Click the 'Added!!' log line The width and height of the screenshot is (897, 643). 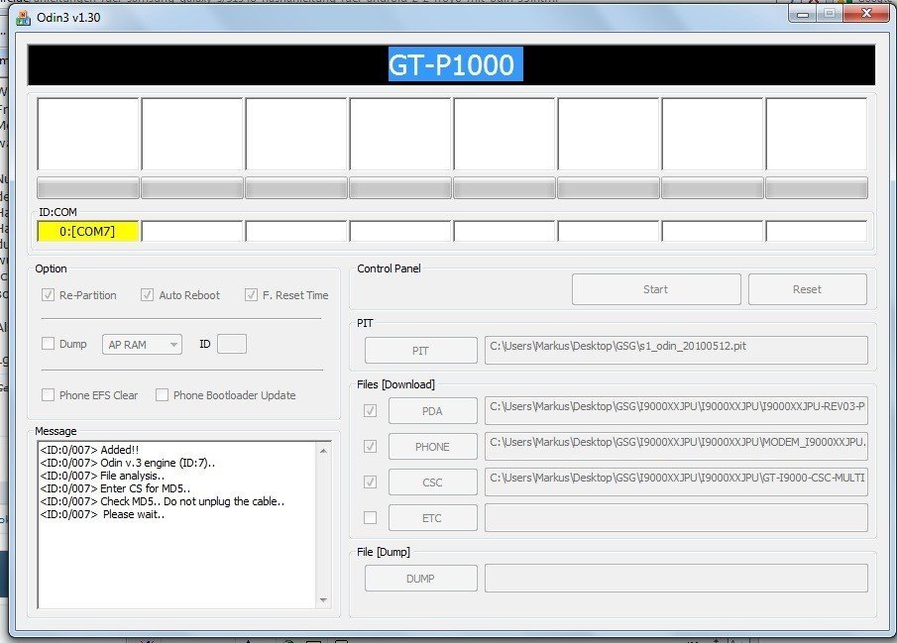89,450
